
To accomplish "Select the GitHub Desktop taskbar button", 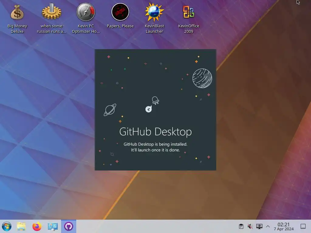I will pos(69,226).
